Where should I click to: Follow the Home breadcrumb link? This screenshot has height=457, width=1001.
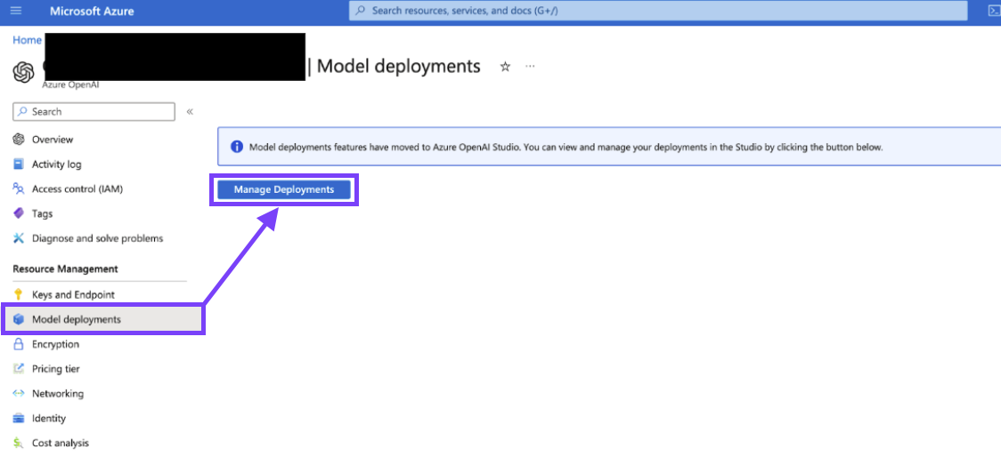coord(27,40)
